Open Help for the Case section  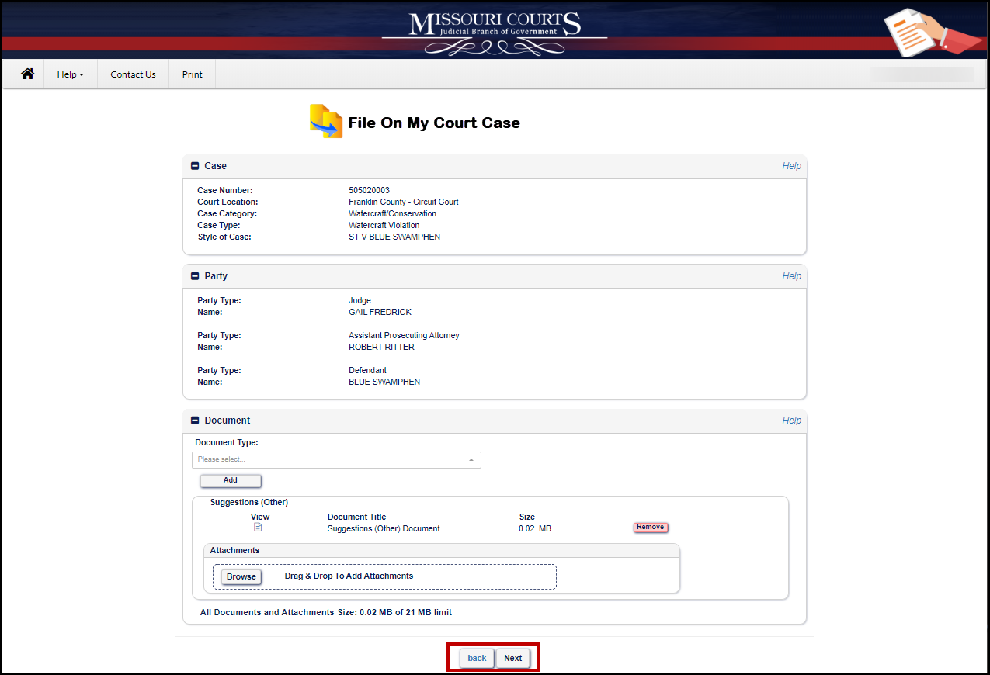[x=791, y=166]
